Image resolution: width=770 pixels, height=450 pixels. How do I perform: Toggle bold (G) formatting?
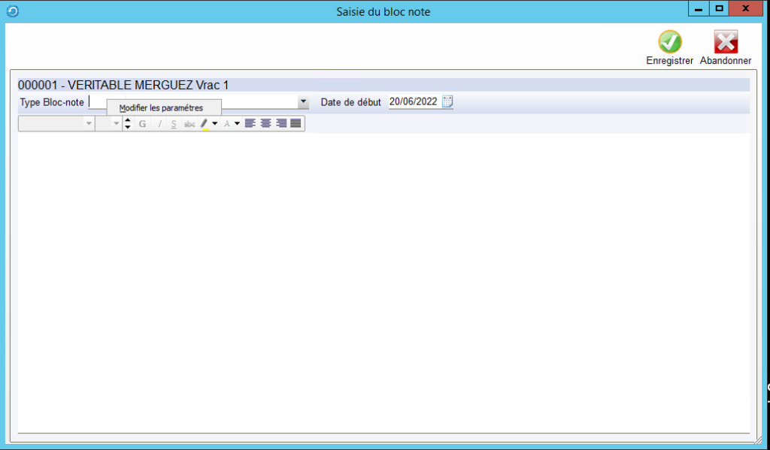point(143,123)
